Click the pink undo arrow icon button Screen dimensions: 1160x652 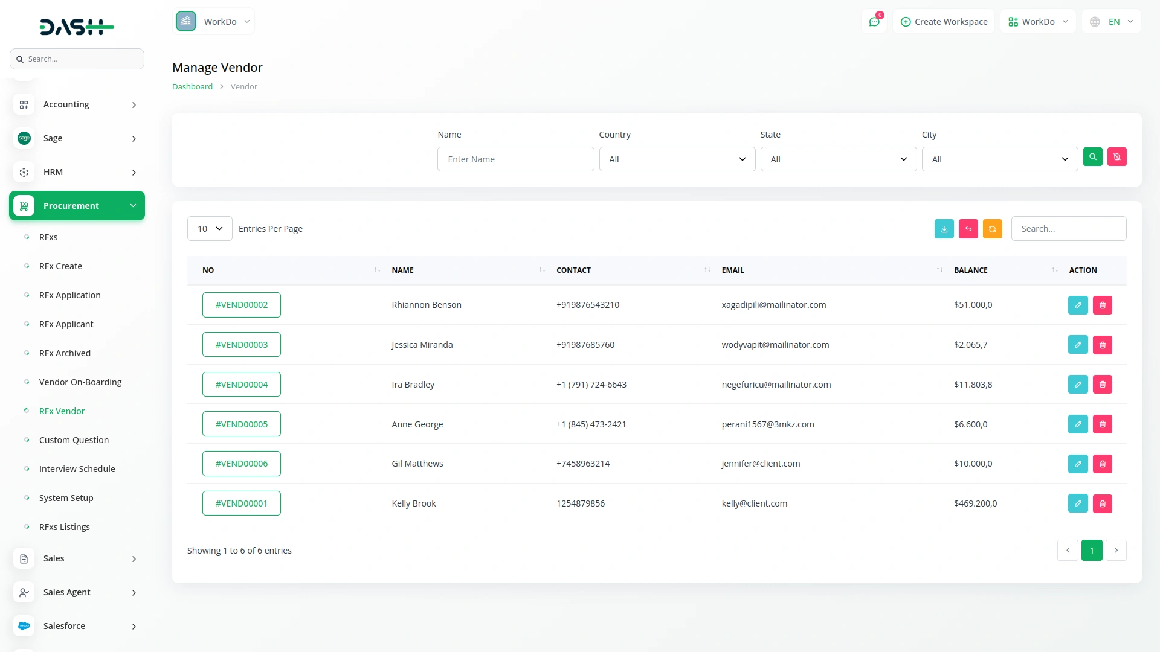click(x=968, y=229)
